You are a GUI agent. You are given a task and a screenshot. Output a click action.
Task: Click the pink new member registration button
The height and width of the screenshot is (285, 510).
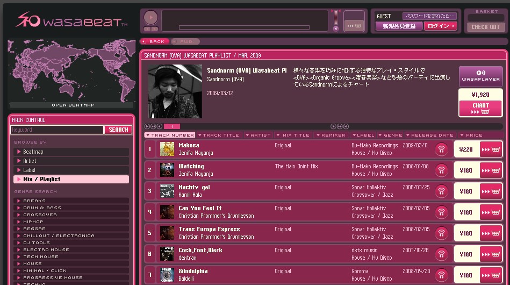(399, 26)
